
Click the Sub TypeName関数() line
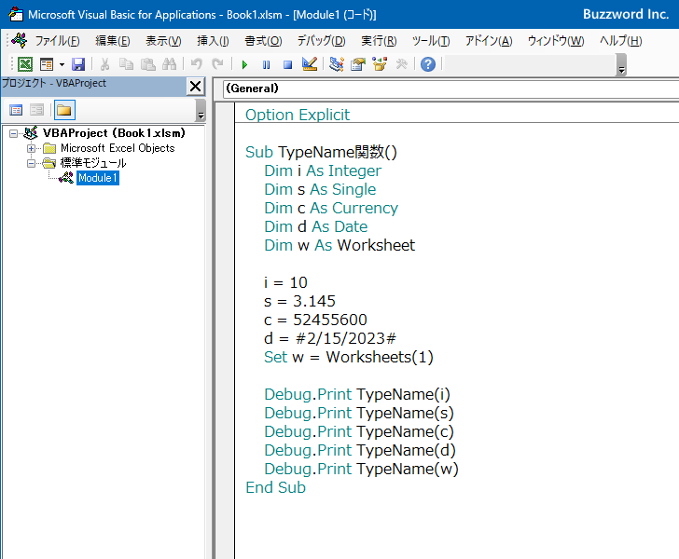click(321, 152)
